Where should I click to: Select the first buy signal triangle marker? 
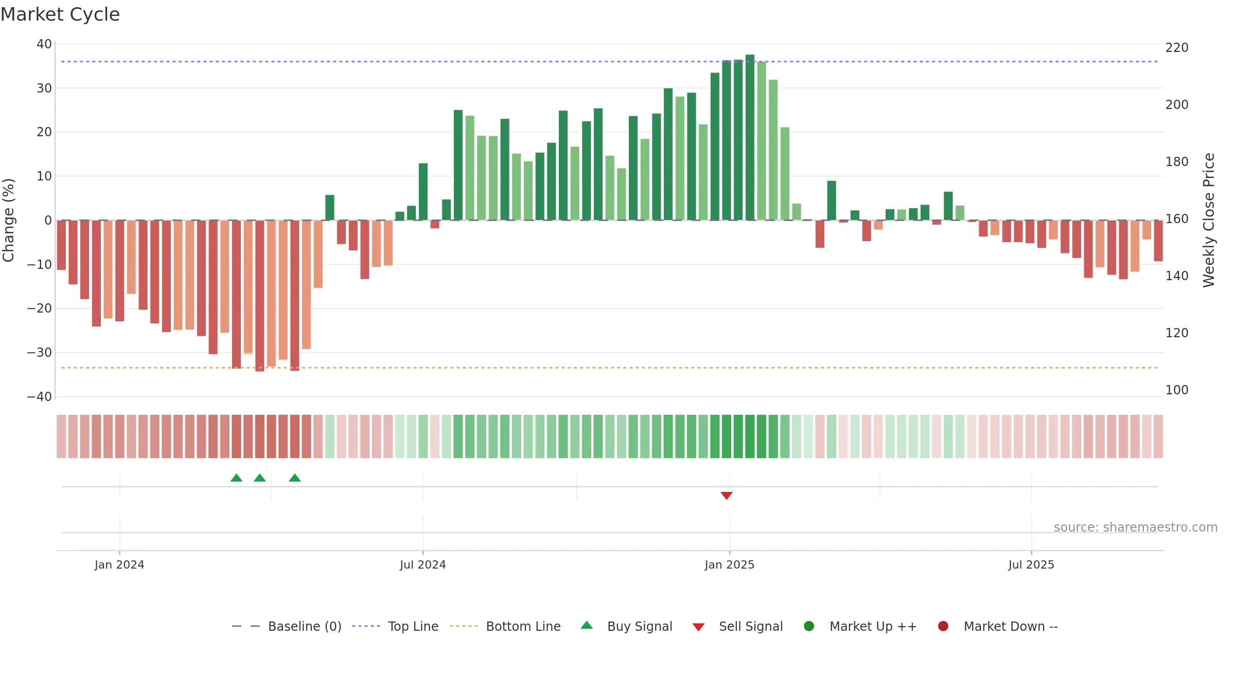pyautogui.click(x=236, y=478)
